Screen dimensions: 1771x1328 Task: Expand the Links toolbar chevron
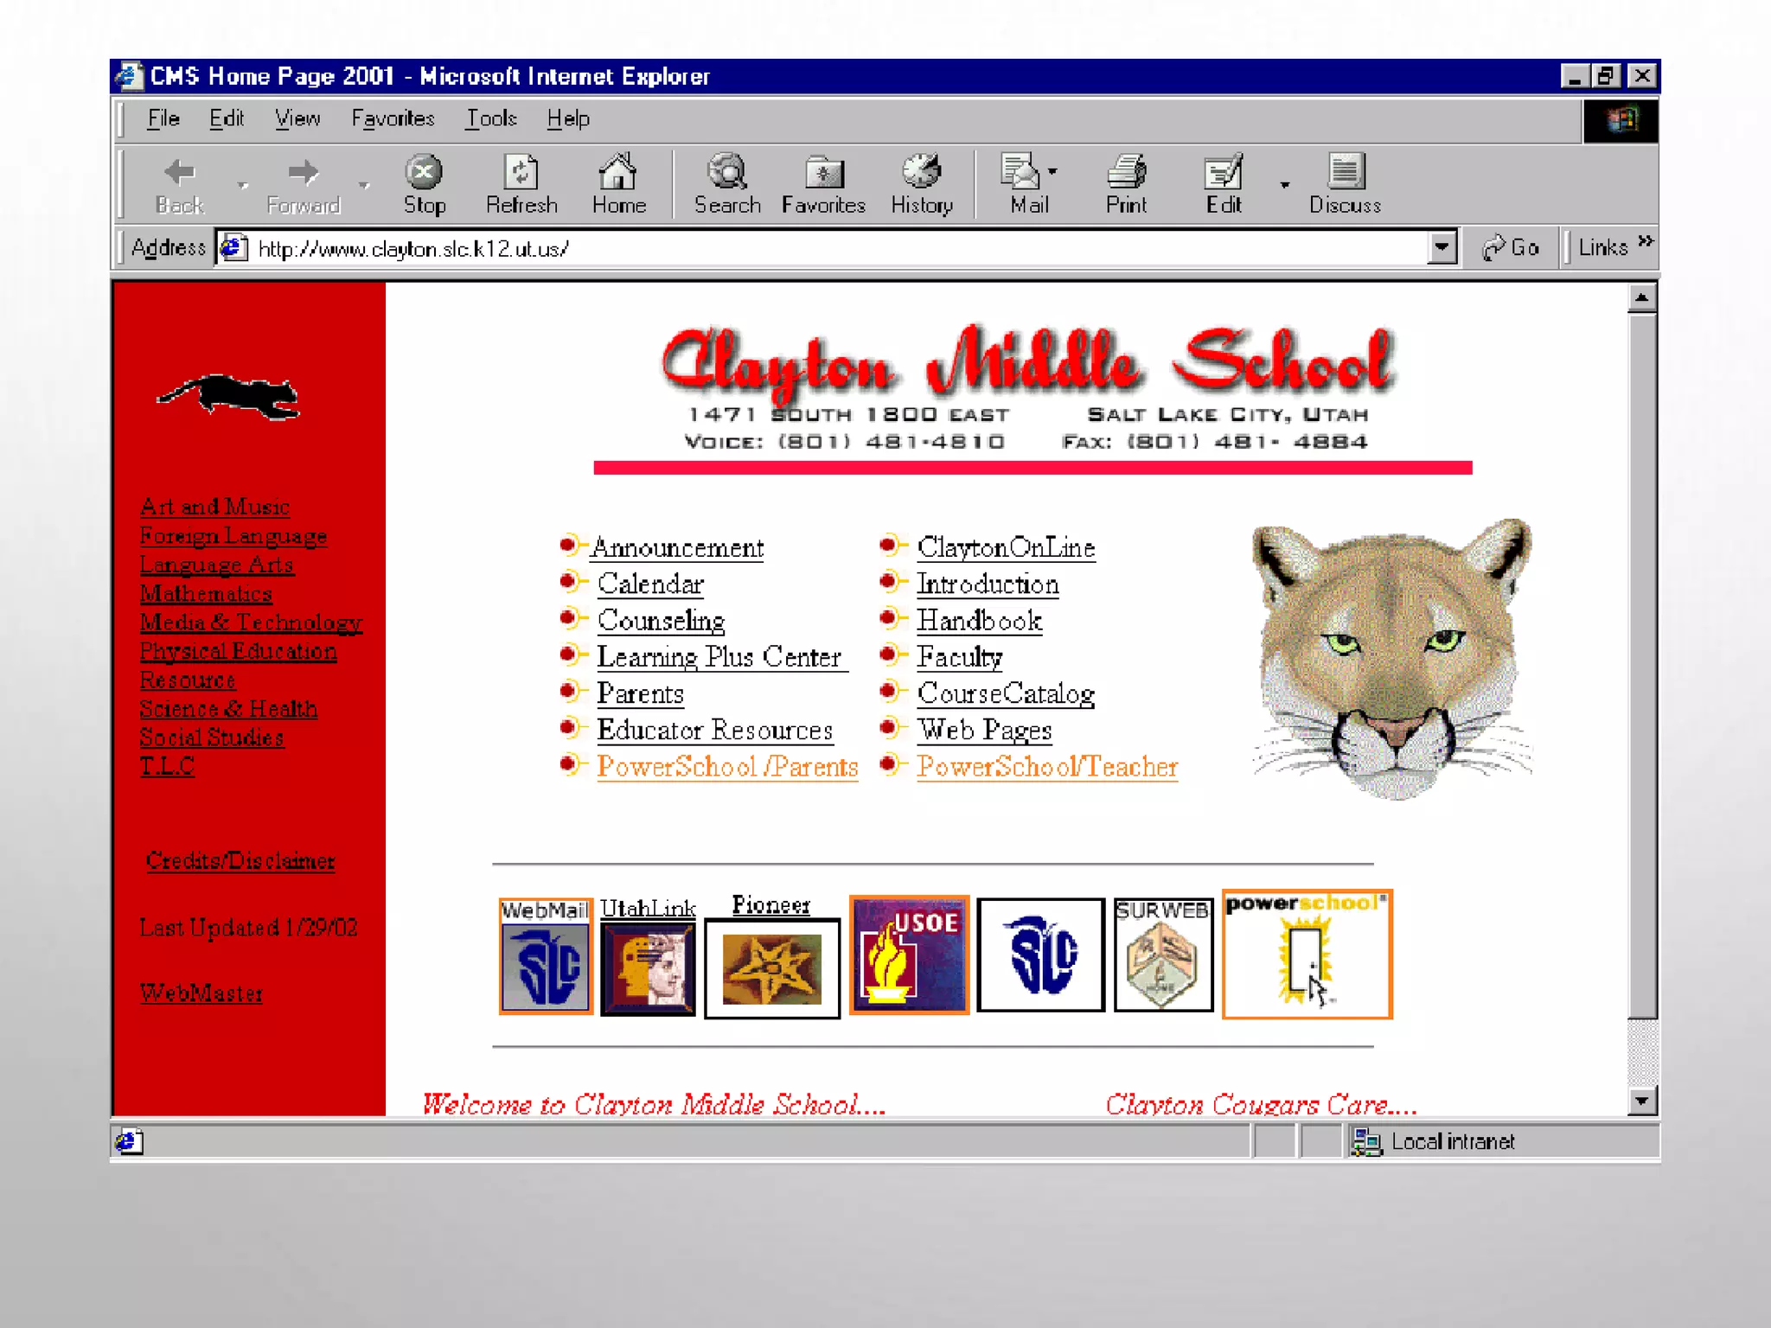point(1646,241)
